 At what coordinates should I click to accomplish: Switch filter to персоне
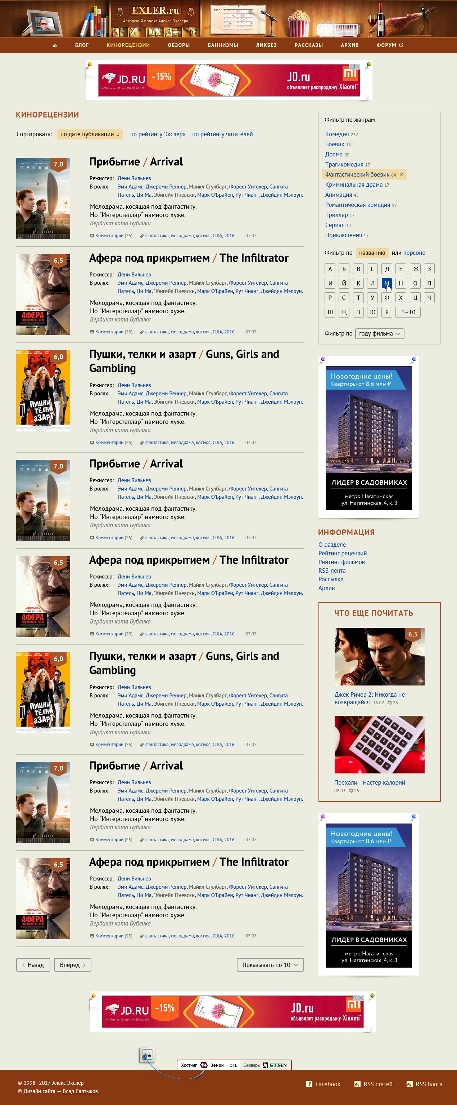pyautogui.click(x=414, y=253)
